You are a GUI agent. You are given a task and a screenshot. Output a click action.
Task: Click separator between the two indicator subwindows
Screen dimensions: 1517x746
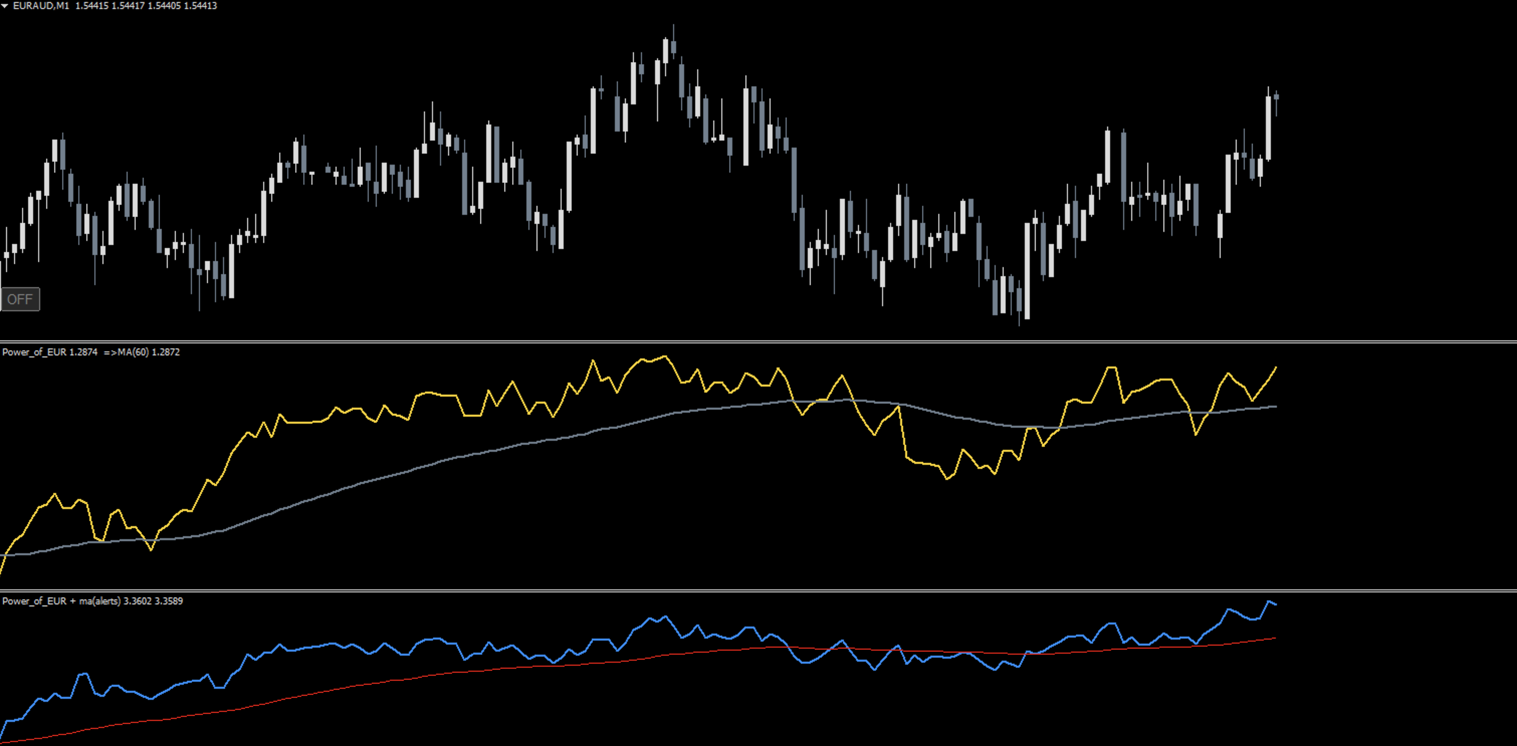(758, 590)
